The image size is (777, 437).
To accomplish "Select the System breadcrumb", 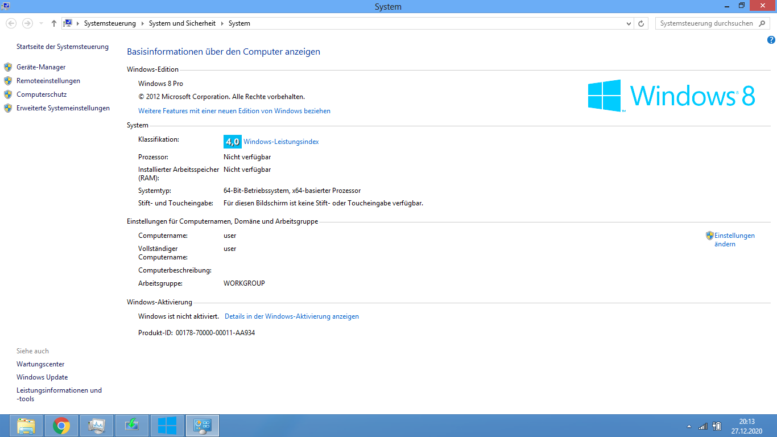I will [239, 23].
